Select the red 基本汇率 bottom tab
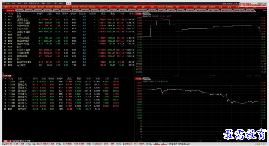 (7, 141)
